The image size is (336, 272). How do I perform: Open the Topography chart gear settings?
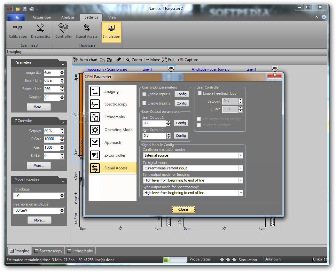point(171,69)
